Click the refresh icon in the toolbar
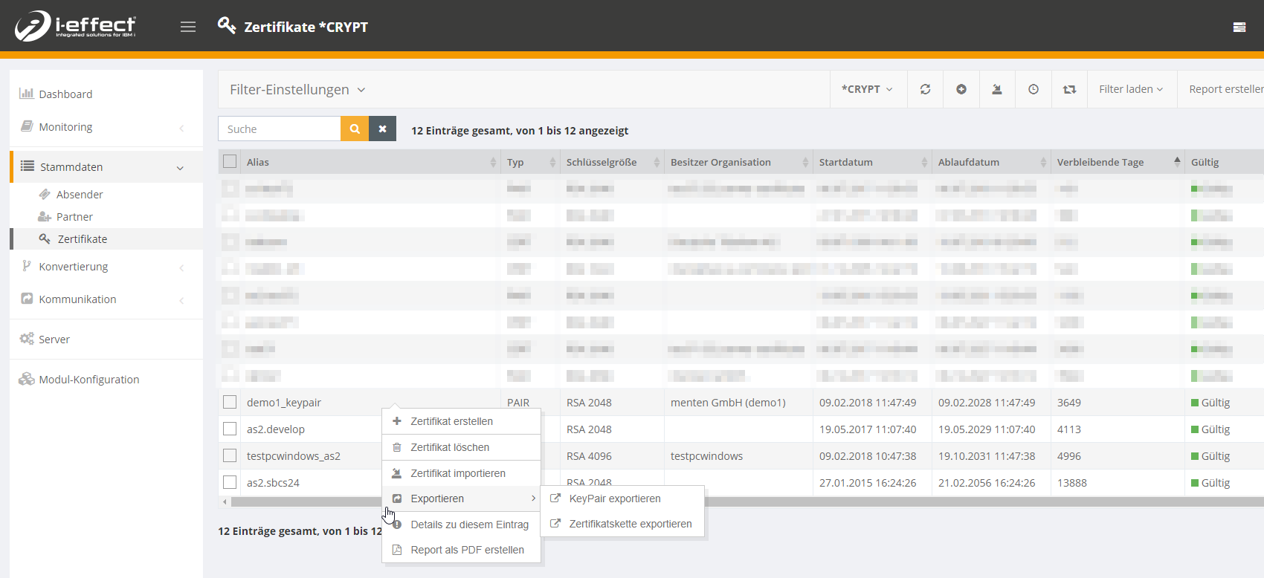Viewport: 1264px width, 578px height. tap(925, 89)
